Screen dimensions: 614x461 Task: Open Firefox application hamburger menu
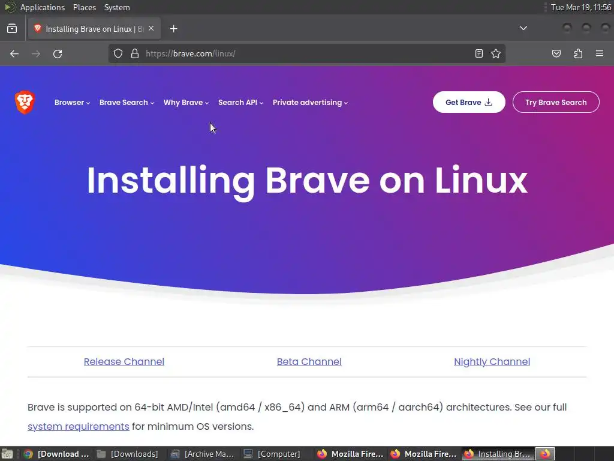coord(600,53)
